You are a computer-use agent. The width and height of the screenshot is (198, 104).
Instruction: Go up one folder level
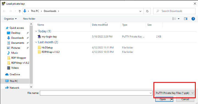20,11
